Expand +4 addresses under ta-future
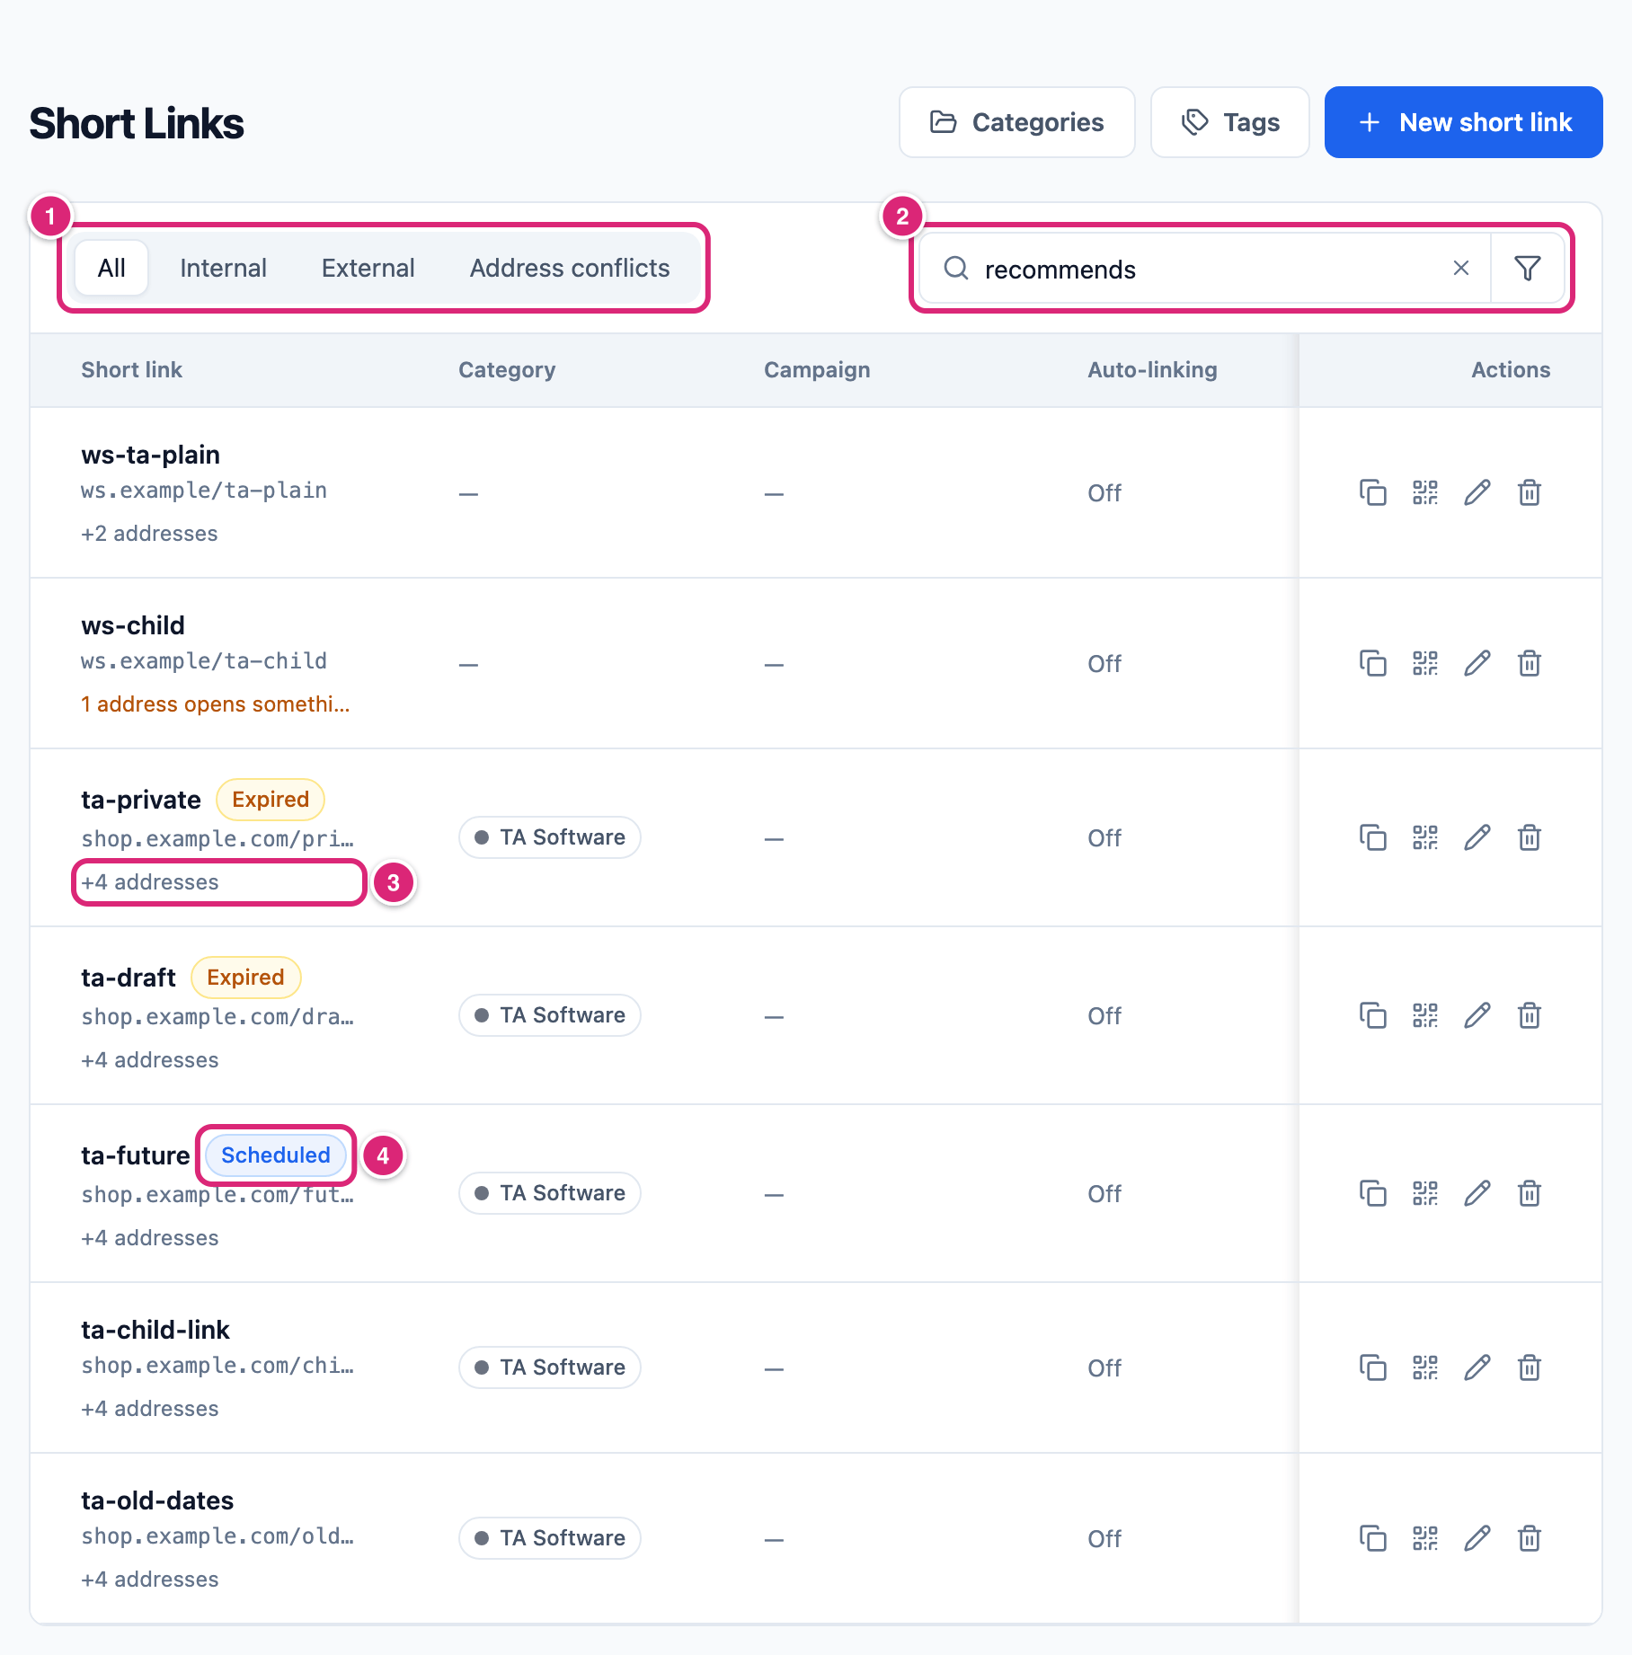This screenshot has width=1632, height=1655. 149,1238
